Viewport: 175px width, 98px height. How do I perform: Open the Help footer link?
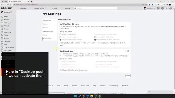point(94,86)
